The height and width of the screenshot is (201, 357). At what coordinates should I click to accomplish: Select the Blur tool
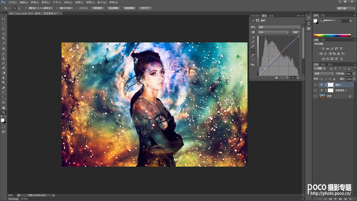coord(3,78)
